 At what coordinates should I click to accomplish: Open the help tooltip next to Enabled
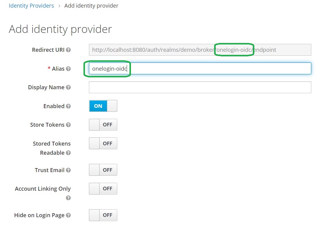tap(68, 106)
